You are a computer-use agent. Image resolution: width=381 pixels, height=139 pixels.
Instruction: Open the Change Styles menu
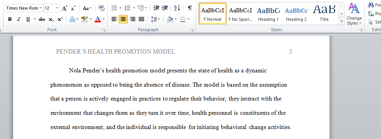click(354, 14)
